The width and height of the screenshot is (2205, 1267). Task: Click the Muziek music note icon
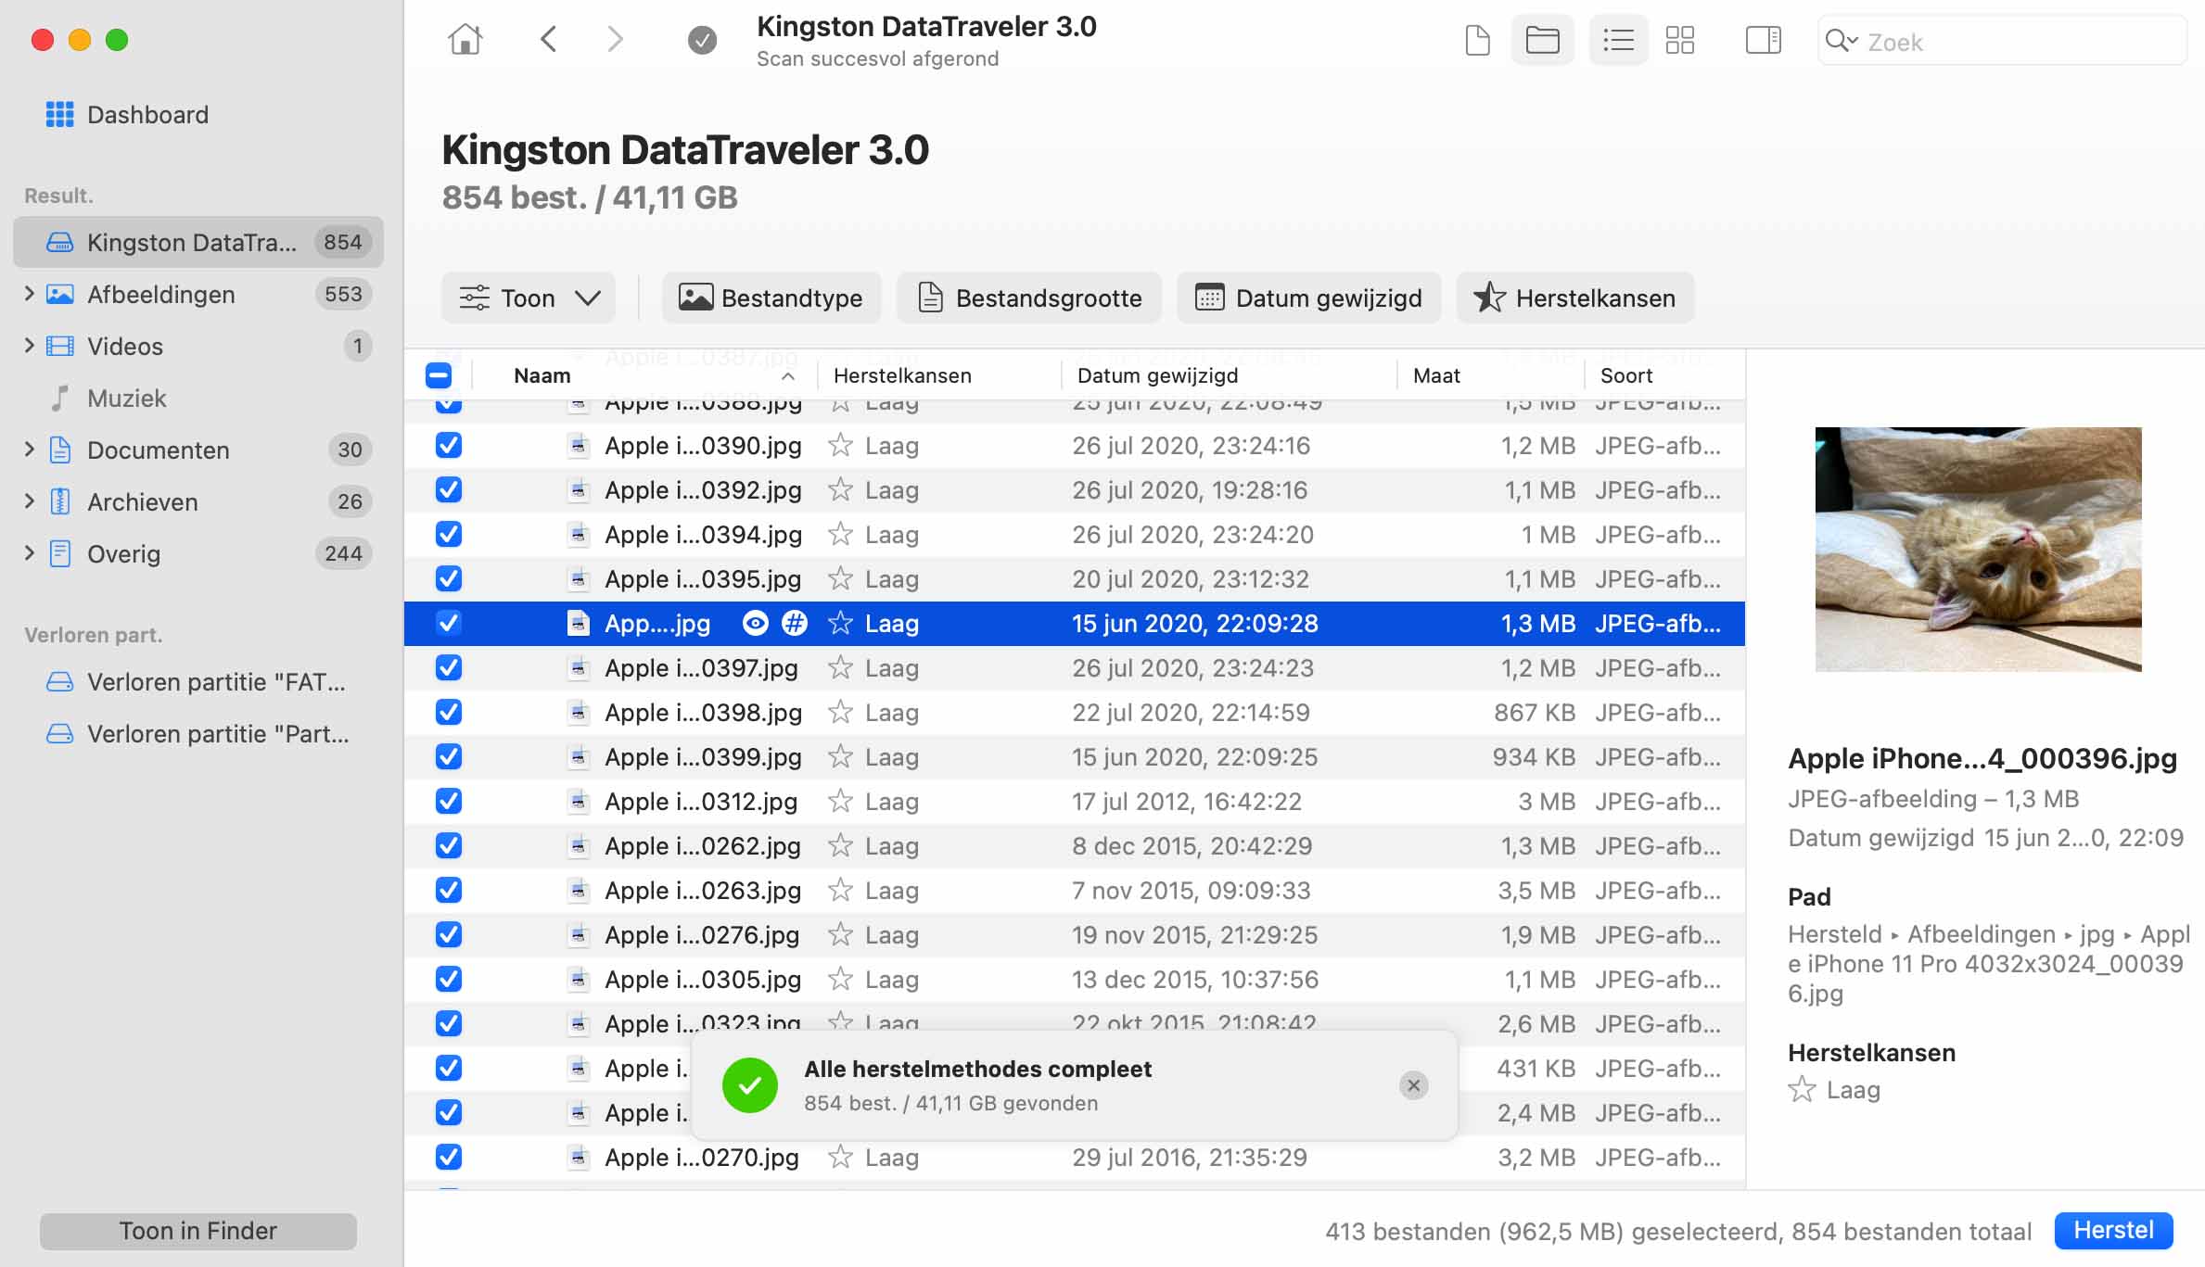point(59,398)
